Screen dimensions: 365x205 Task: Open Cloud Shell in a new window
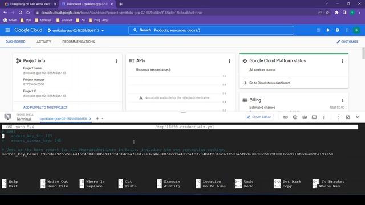tap(348, 117)
